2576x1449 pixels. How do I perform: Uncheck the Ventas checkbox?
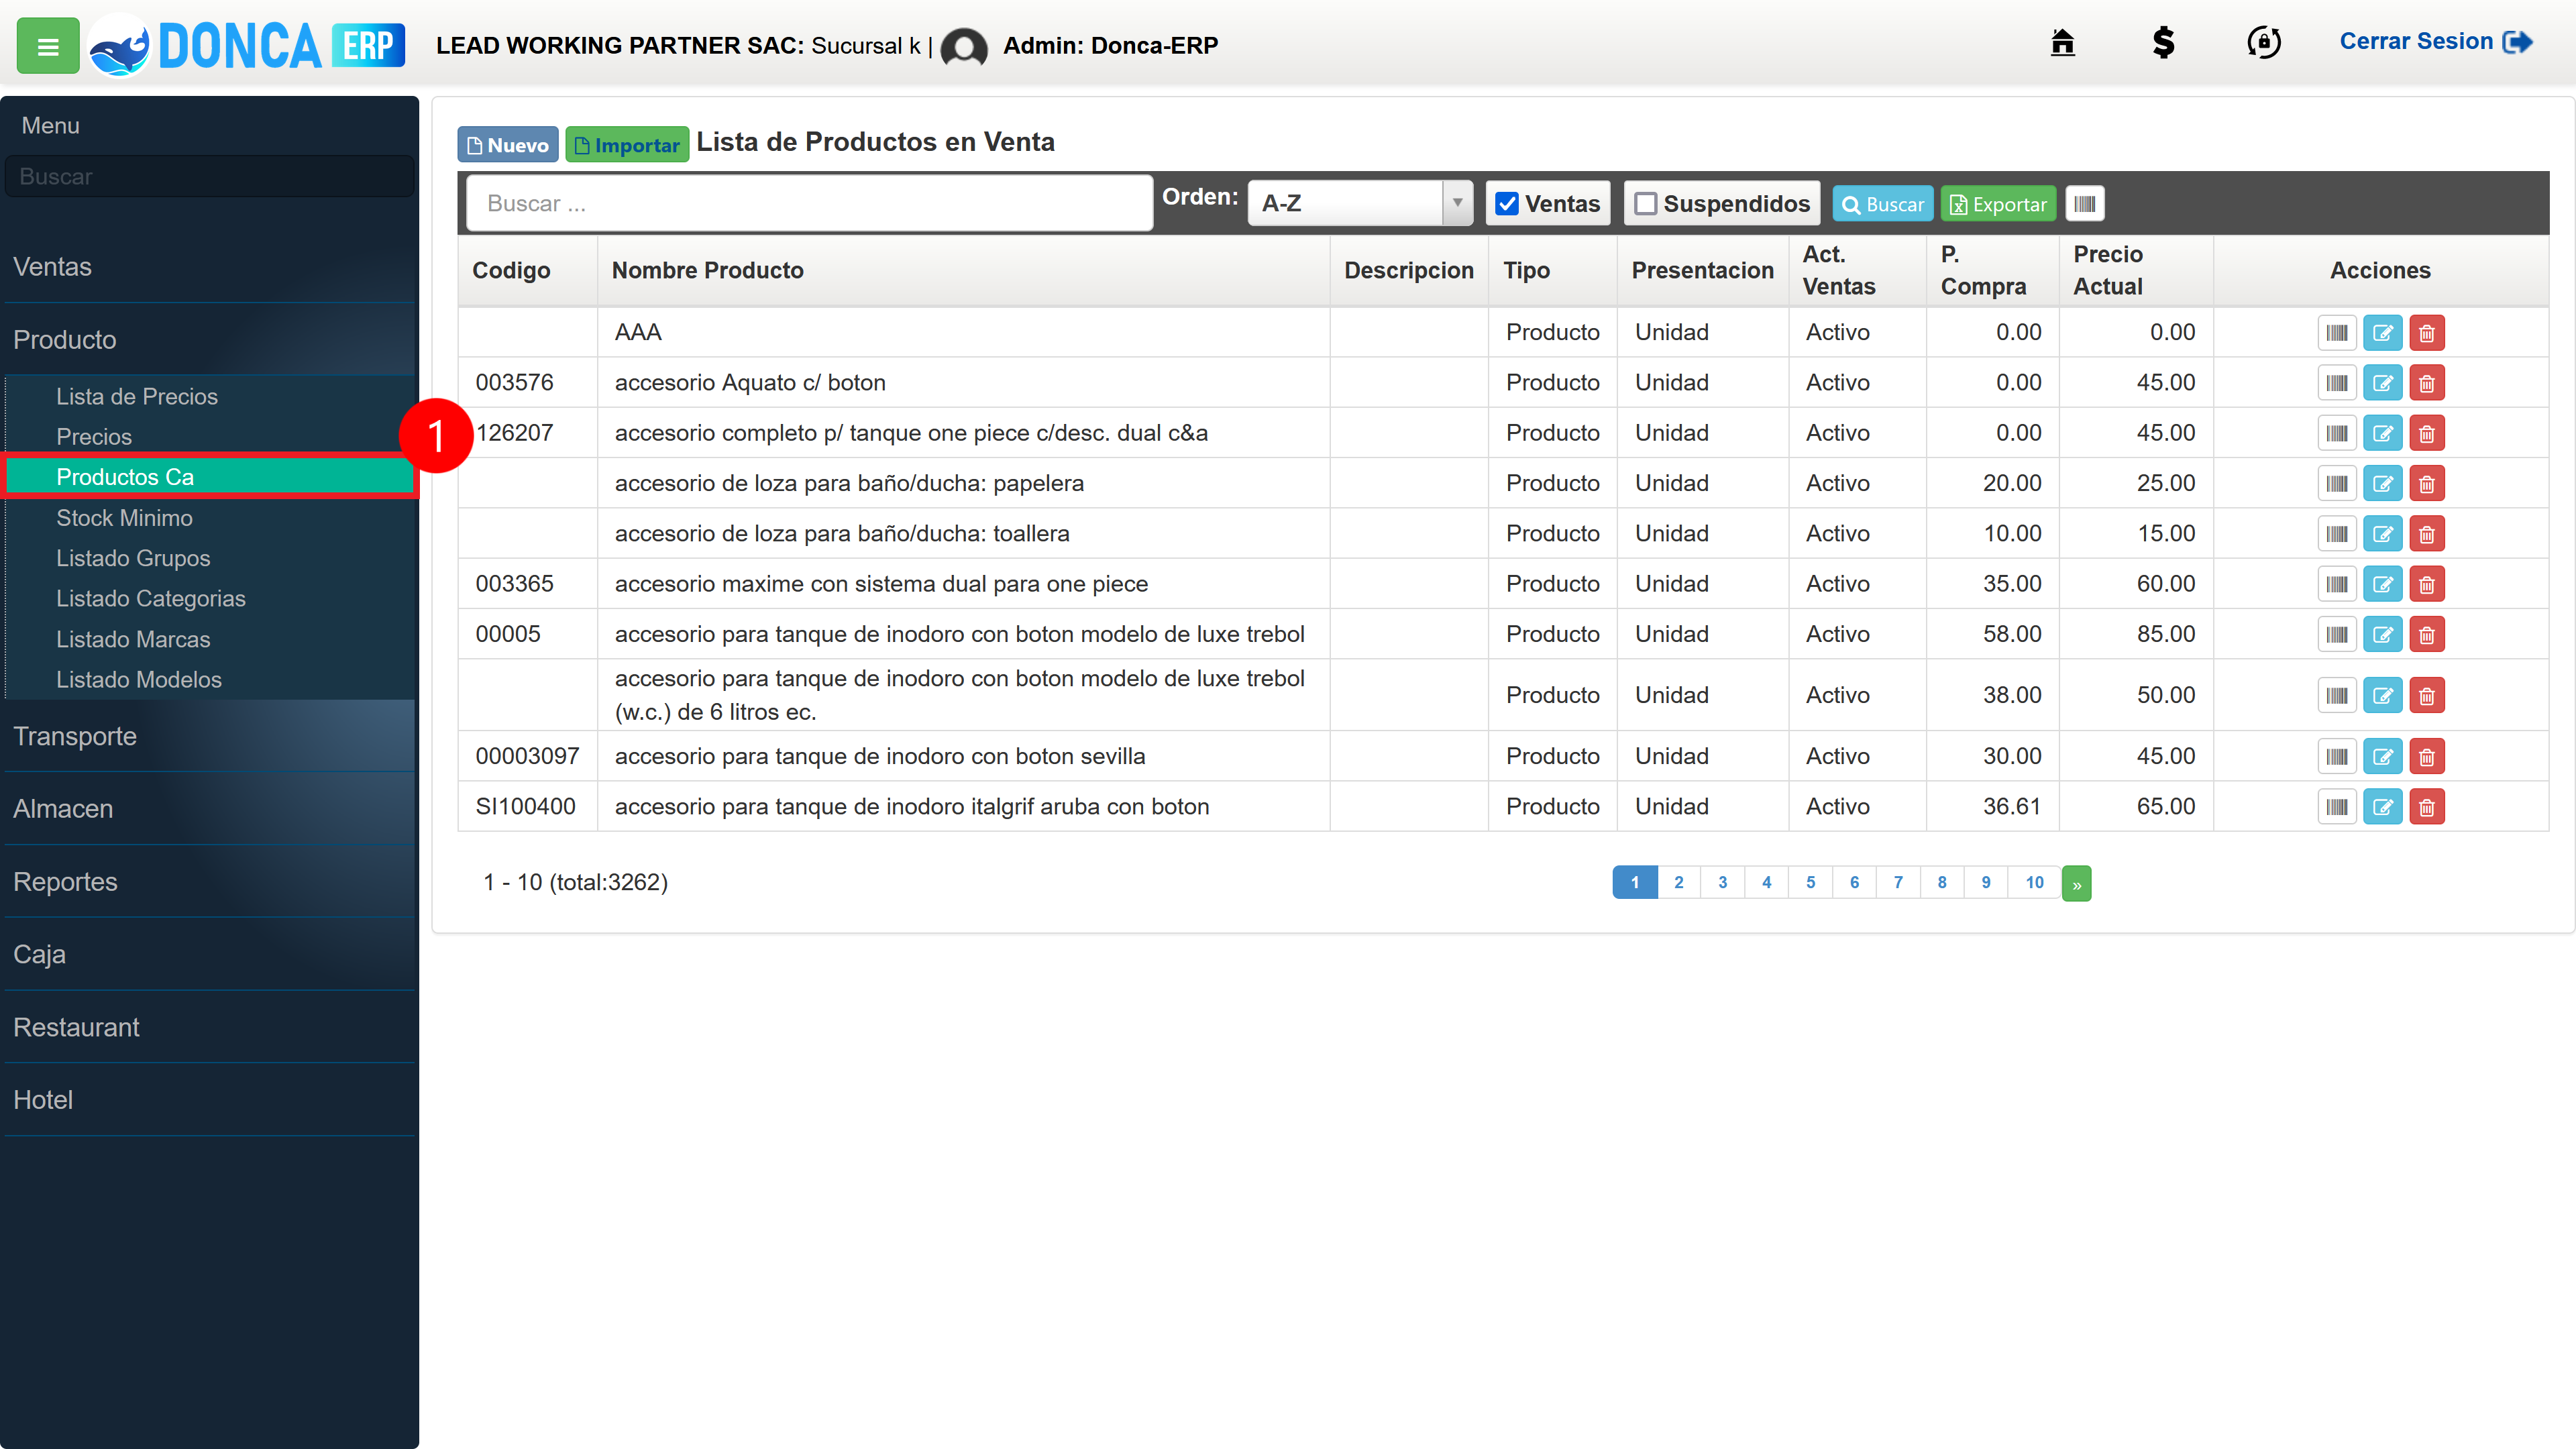1507,204
